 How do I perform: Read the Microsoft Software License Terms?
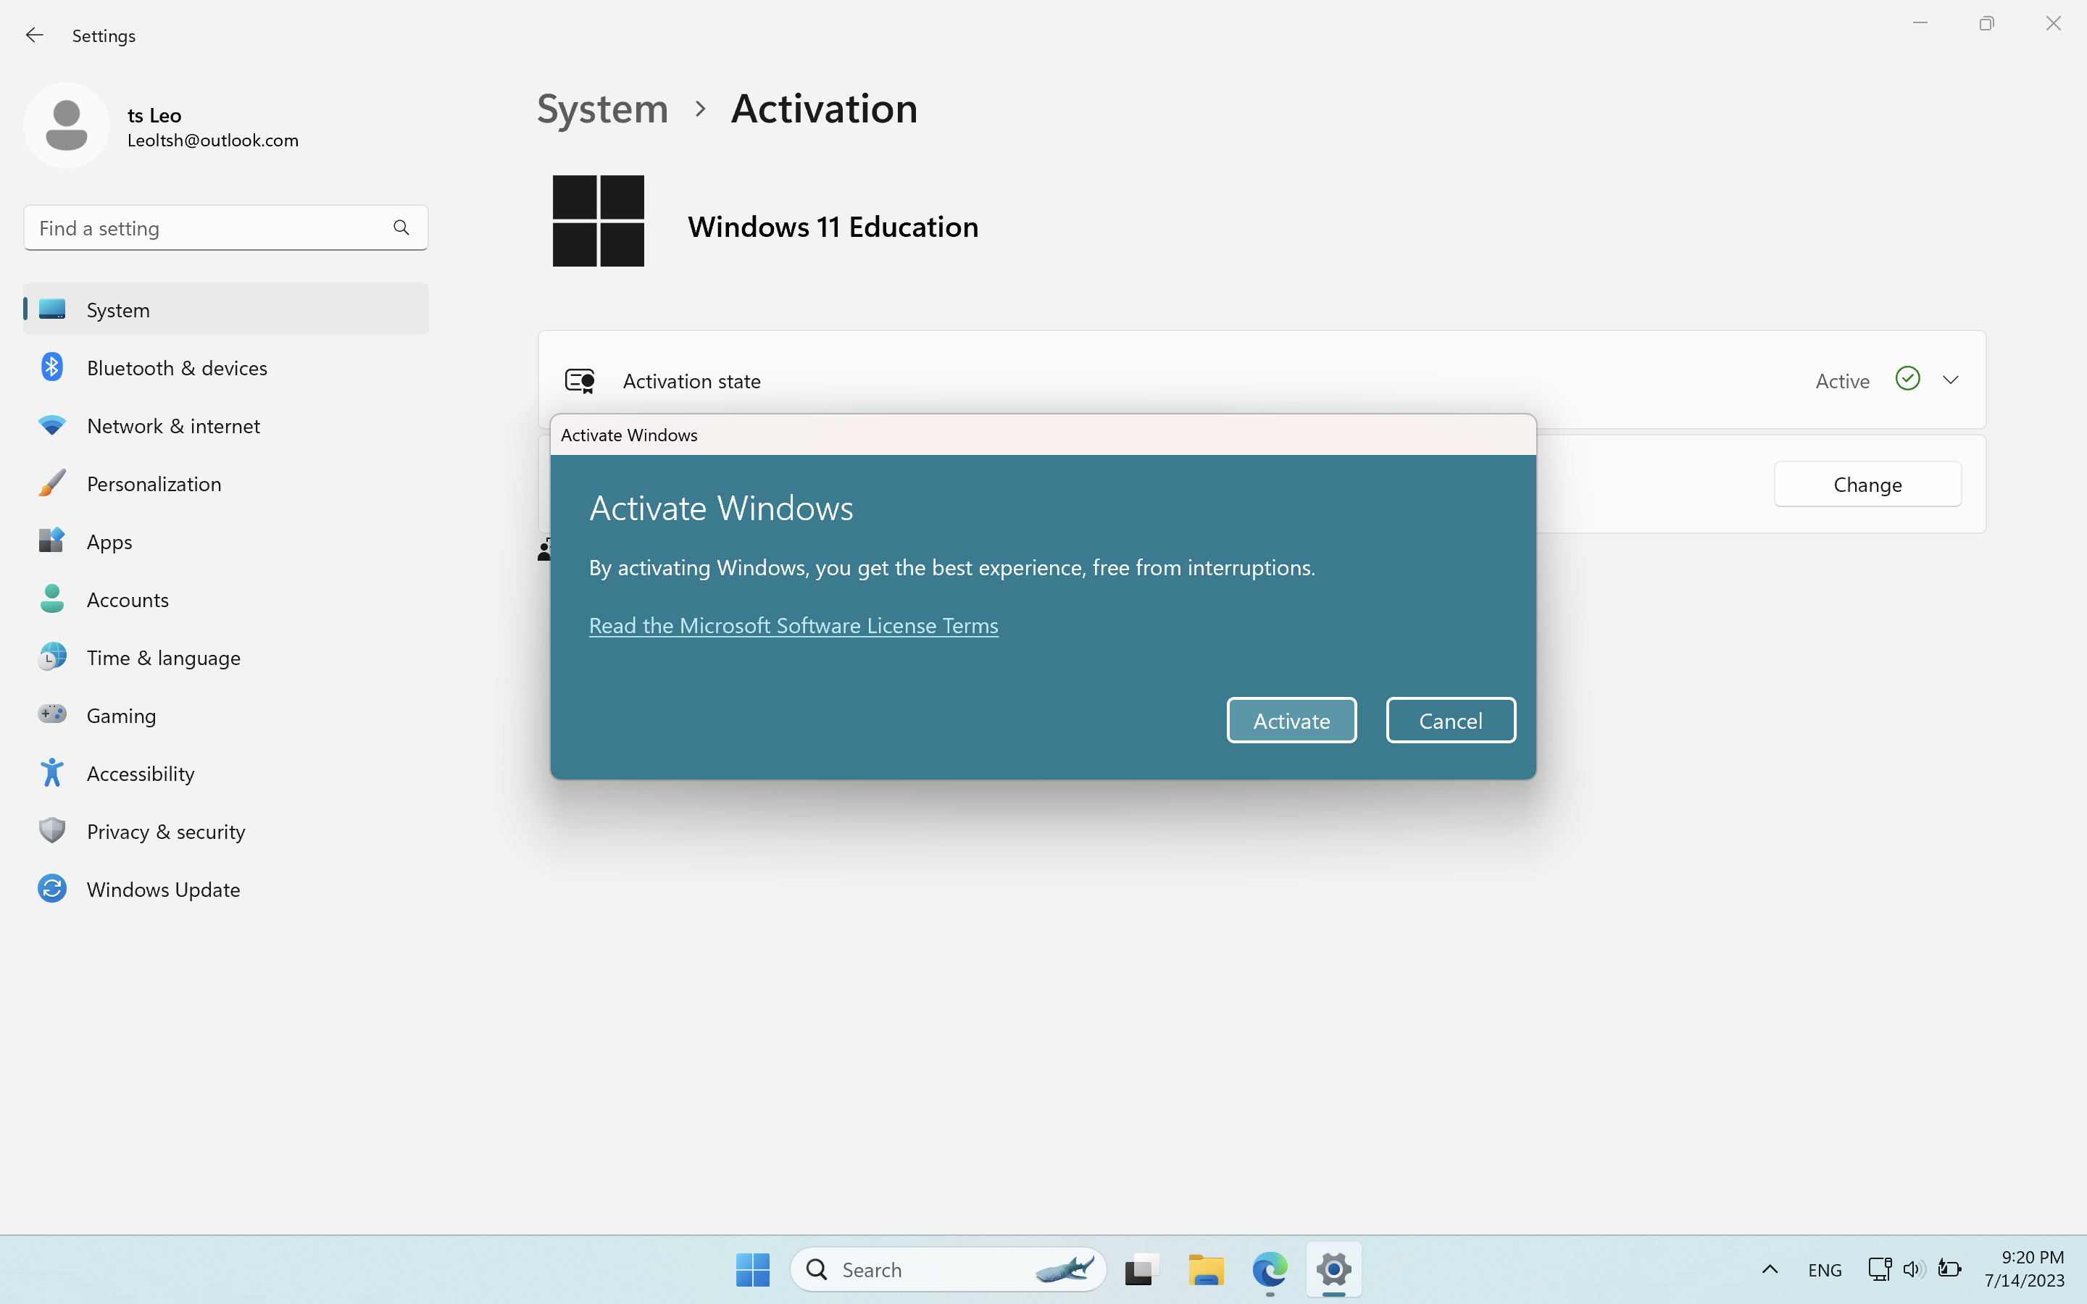tap(793, 625)
